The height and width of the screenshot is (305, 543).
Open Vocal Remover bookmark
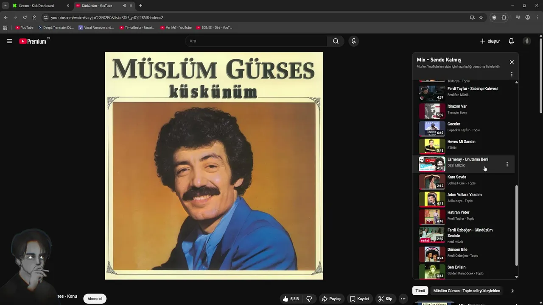pos(96,28)
